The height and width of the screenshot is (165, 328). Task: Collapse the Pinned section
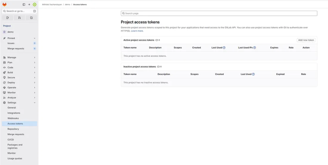point(35,38)
